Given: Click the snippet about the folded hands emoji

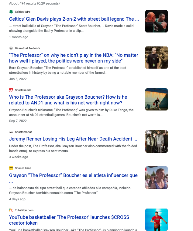Looking at the screenshot, I should 73,148.
